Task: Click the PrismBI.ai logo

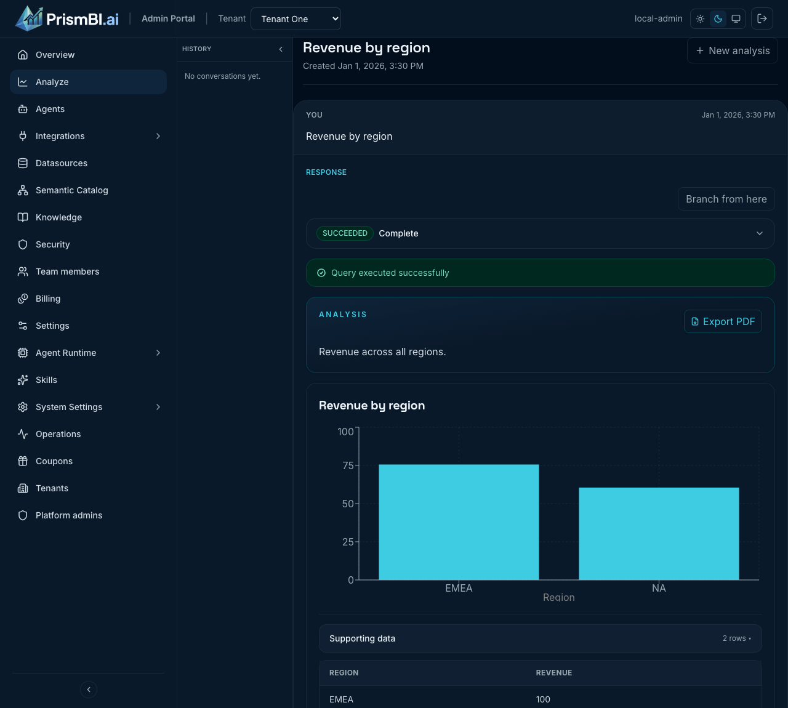Action: point(67,18)
